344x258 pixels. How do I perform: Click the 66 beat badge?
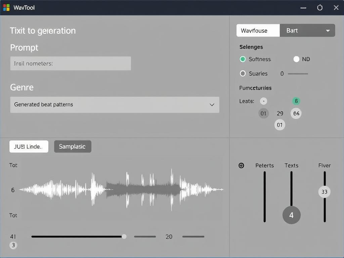(296, 113)
